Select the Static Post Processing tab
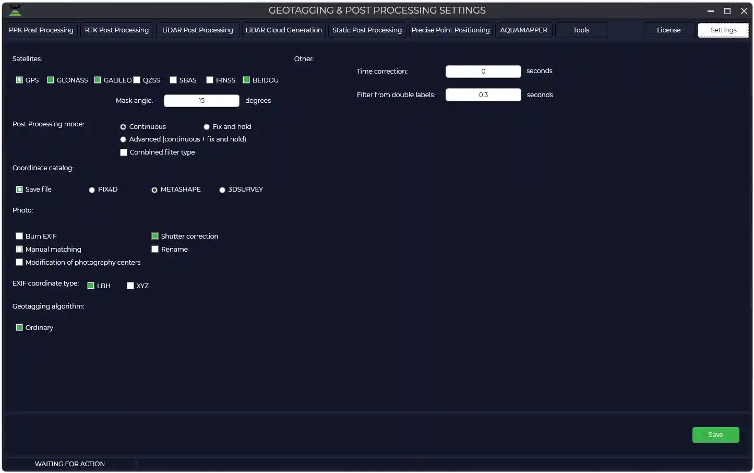The height and width of the screenshot is (473, 754). (367, 30)
